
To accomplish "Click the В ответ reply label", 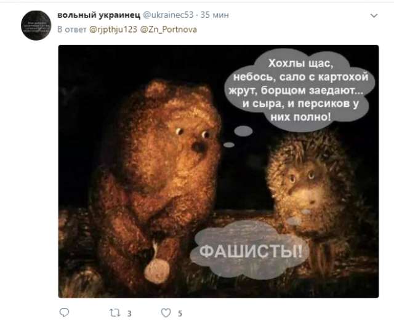I will pyautogui.click(x=72, y=30).
